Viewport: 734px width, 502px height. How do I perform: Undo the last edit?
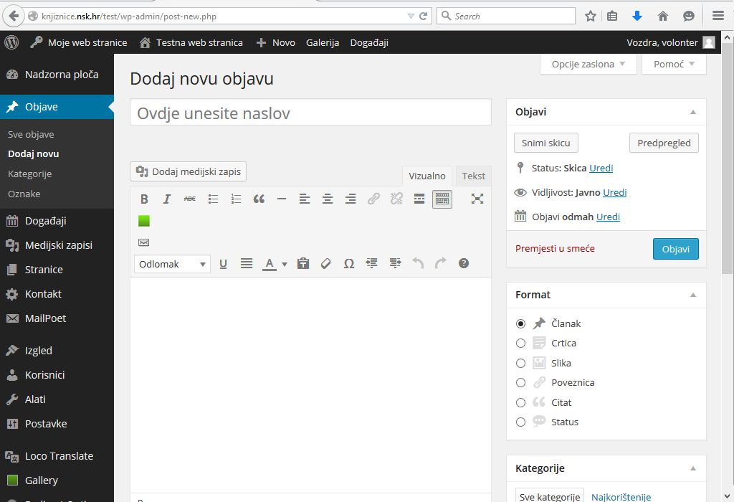pyautogui.click(x=418, y=264)
